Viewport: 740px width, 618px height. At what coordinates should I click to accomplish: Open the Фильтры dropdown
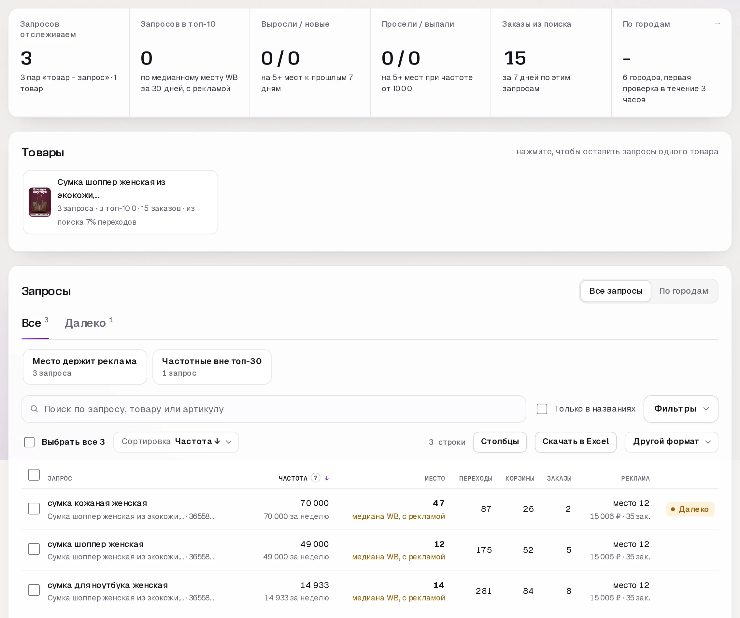pyautogui.click(x=681, y=409)
